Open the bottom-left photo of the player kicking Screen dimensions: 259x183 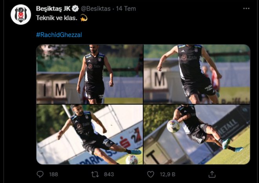click(x=89, y=134)
